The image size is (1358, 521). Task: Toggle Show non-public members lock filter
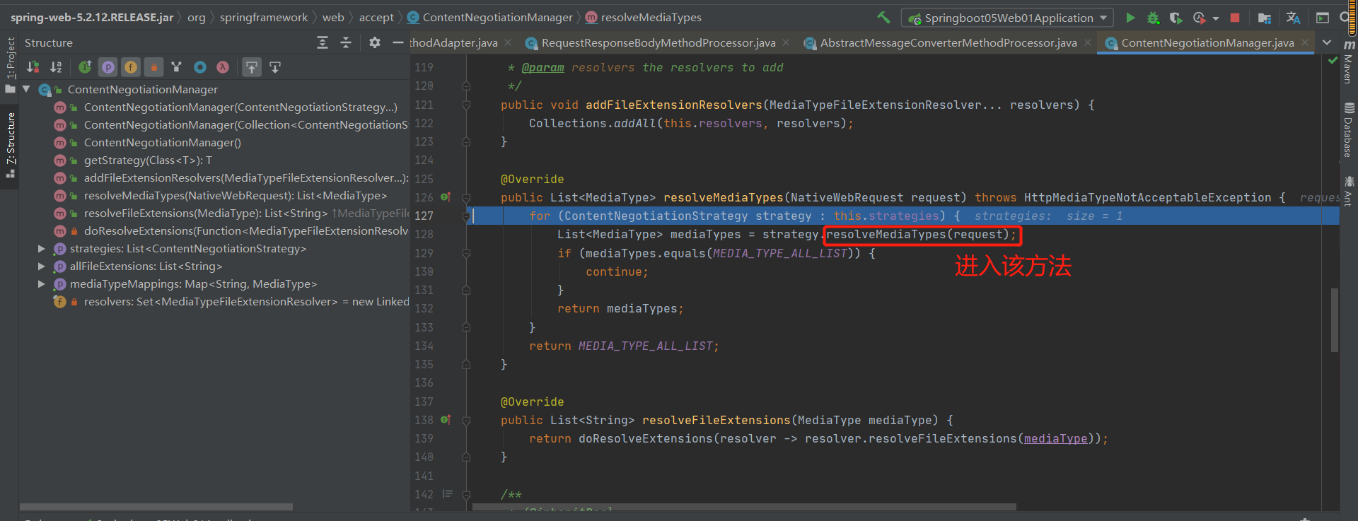[x=153, y=67]
